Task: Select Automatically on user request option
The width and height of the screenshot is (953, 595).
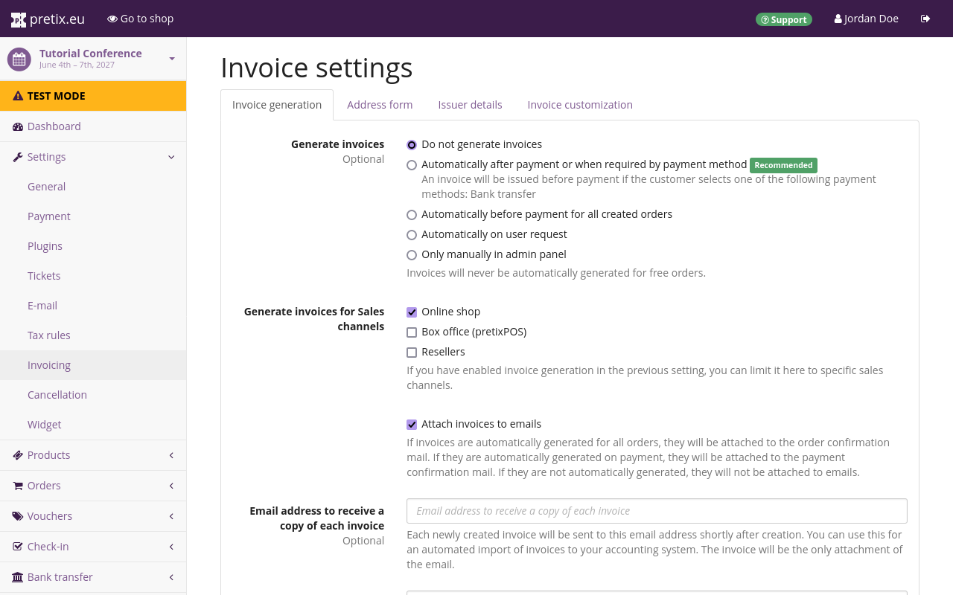Action: 412,235
